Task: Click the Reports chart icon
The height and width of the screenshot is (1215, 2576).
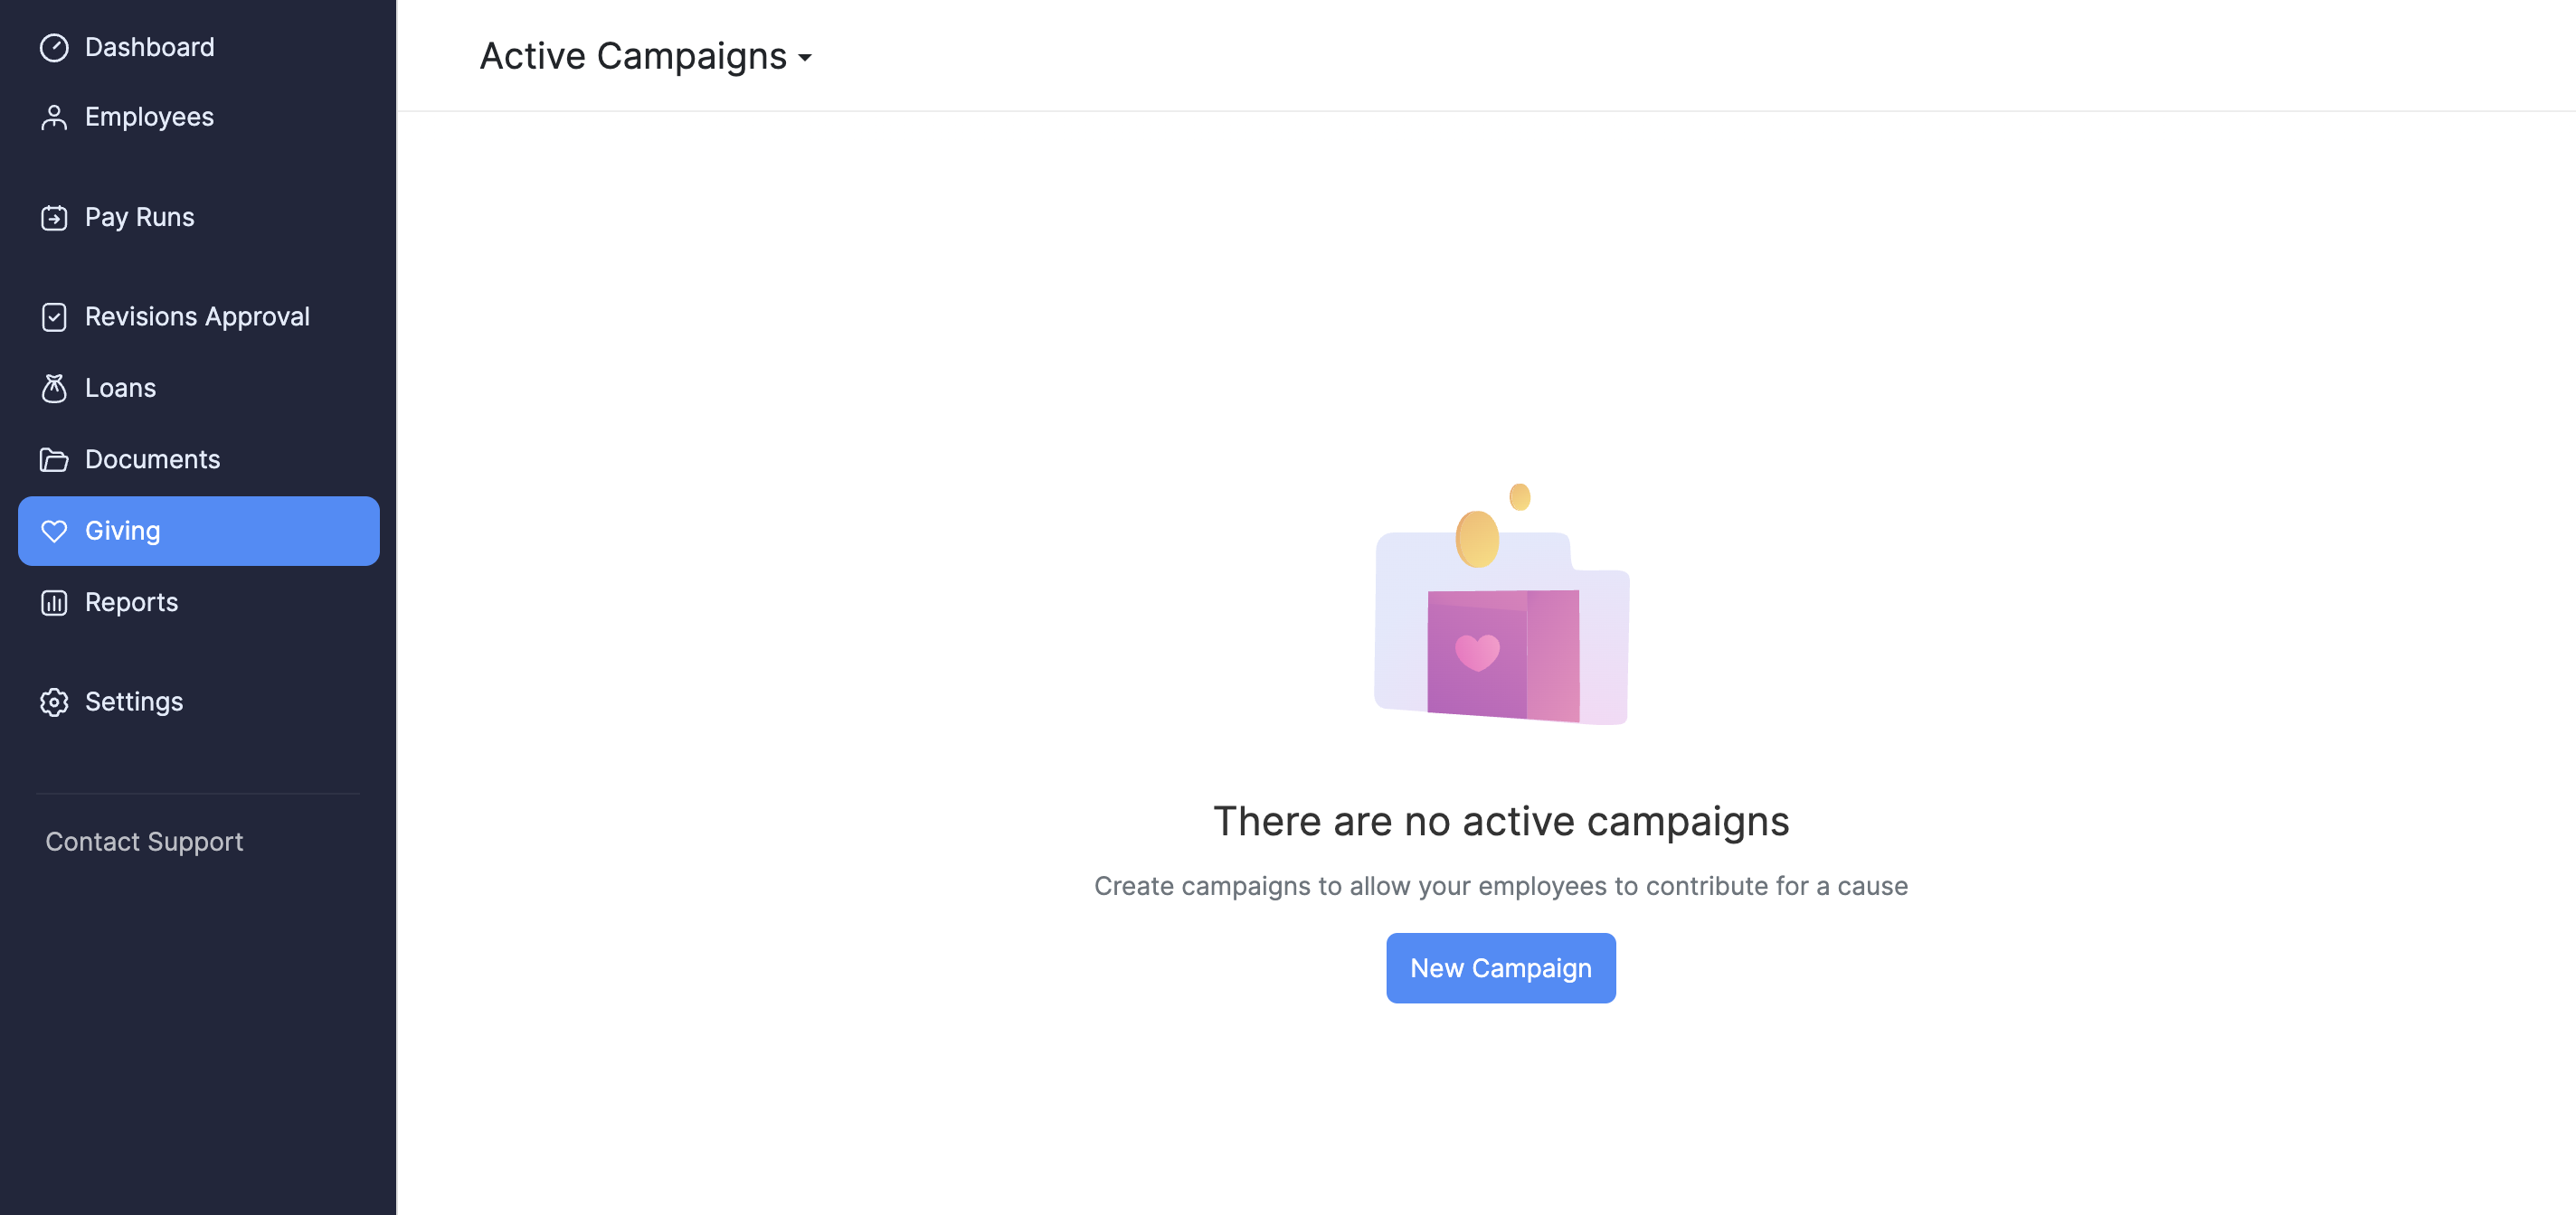Action: pyautogui.click(x=54, y=602)
